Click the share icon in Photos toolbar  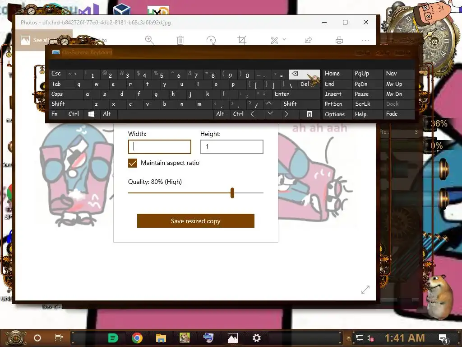tap(308, 40)
